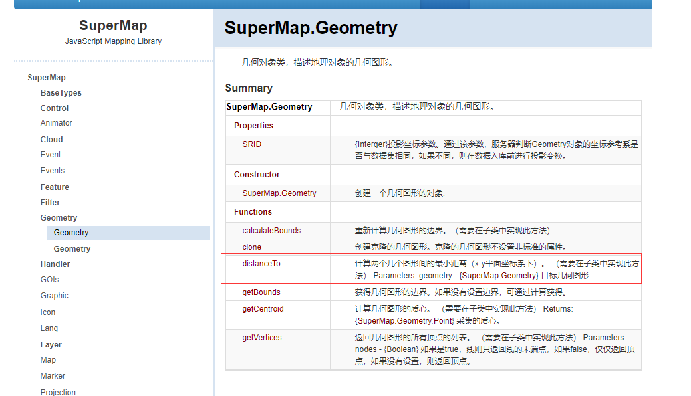Expand the Feature group in sidebar

click(x=55, y=187)
